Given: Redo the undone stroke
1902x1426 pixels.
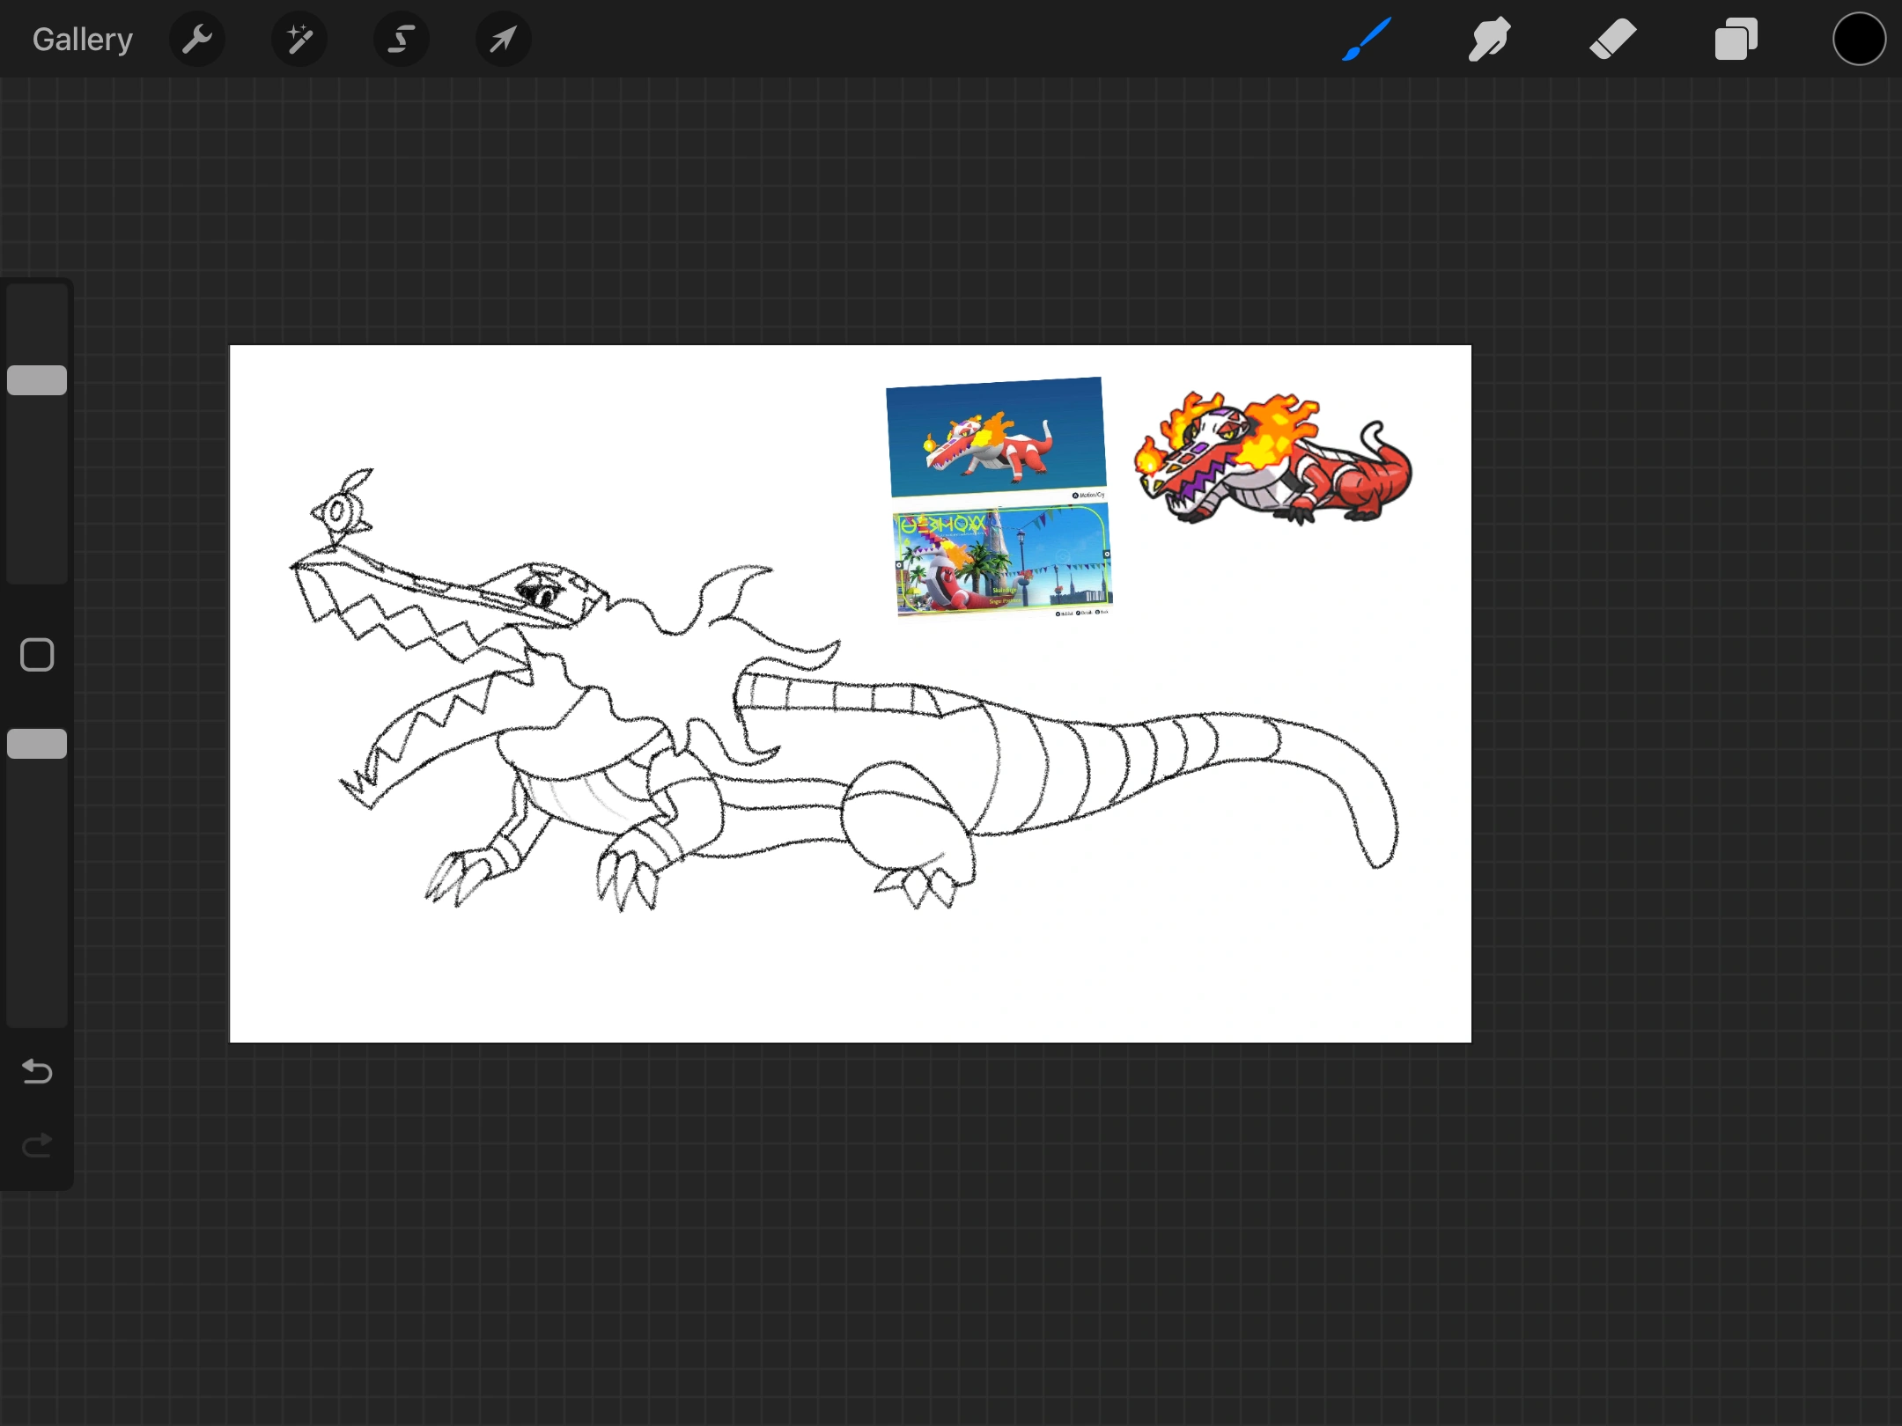Looking at the screenshot, I should [36, 1144].
